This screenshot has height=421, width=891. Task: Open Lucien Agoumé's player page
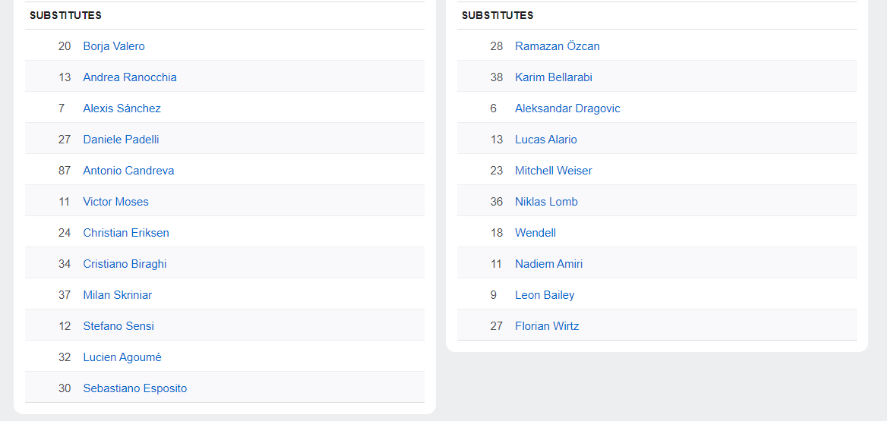pyautogui.click(x=122, y=357)
